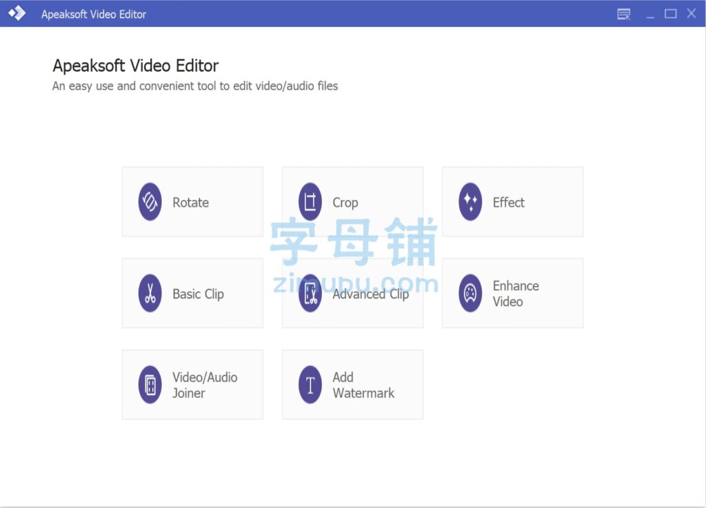Open the Basic Clip label
Viewport: 706px width, 508px height.
point(198,294)
